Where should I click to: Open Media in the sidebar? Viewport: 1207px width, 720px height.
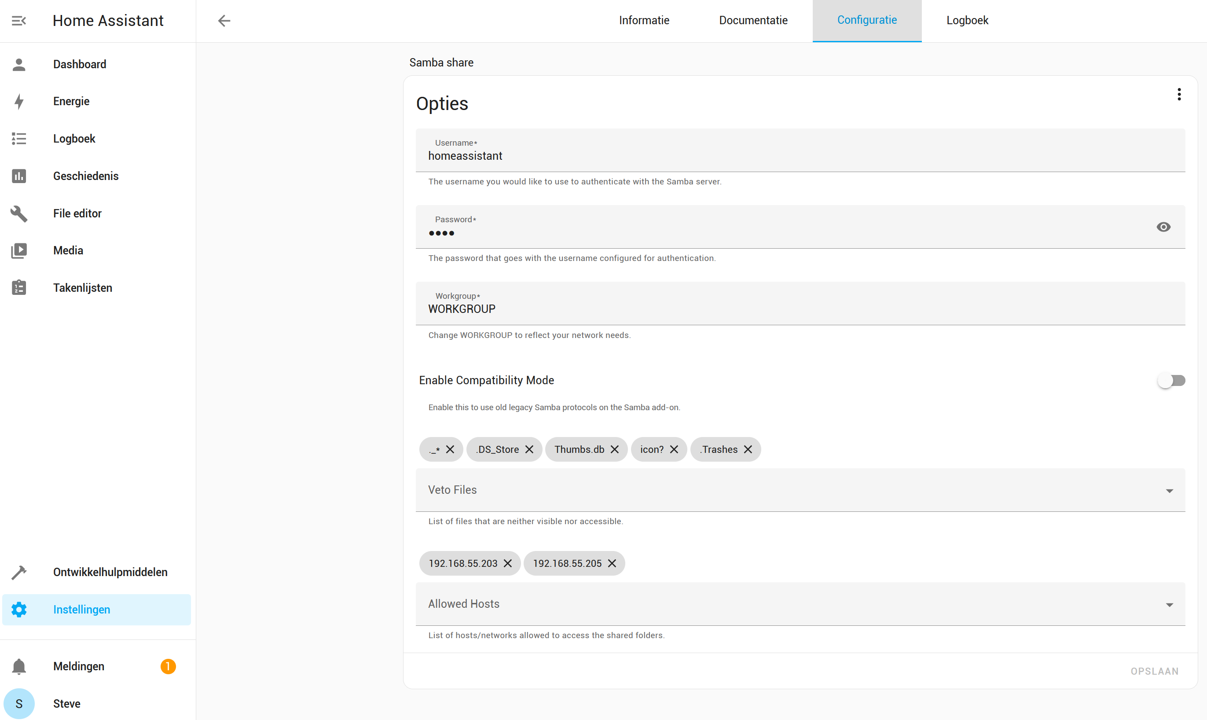coord(96,250)
